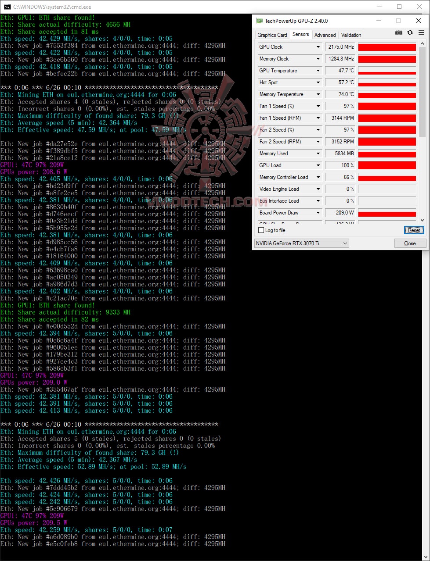Open the Validation tab
Screen dimensions: 430x561
351,35
